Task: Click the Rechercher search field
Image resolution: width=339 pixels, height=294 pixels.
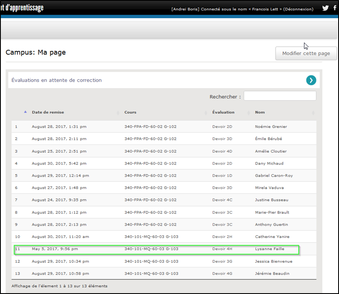Action: tap(280, 96)
